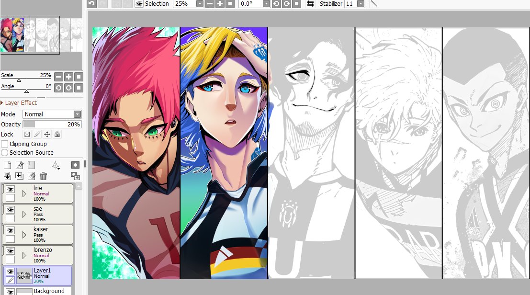Reset canvas rotation from top toolbar
The image size is (530, 295).
tap(297, 4)
